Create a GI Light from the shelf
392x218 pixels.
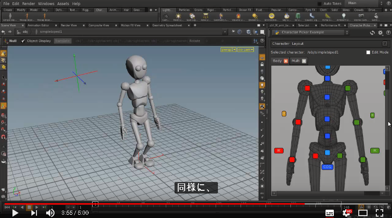point(298,17)
